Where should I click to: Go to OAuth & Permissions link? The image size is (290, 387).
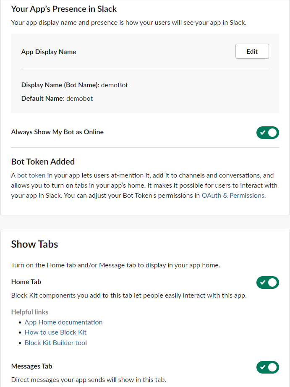tap(233, 196)
